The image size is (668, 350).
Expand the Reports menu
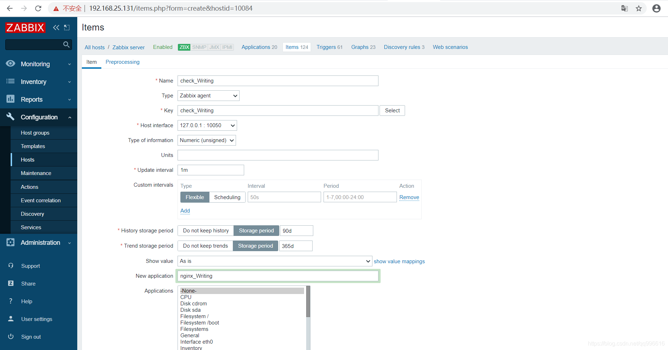coord(38,99)
